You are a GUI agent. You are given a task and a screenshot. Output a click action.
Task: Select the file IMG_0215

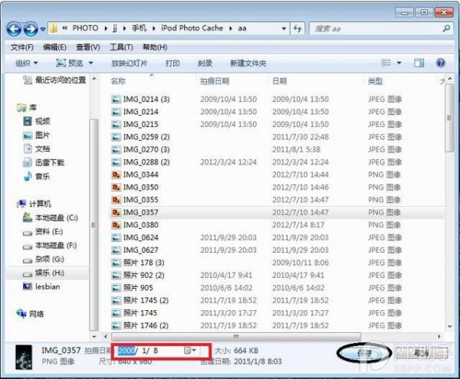(x=135, y=125)
